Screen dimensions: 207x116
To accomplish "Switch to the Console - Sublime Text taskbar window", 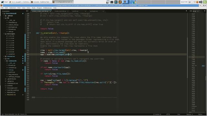I will (x=41, y=2).
